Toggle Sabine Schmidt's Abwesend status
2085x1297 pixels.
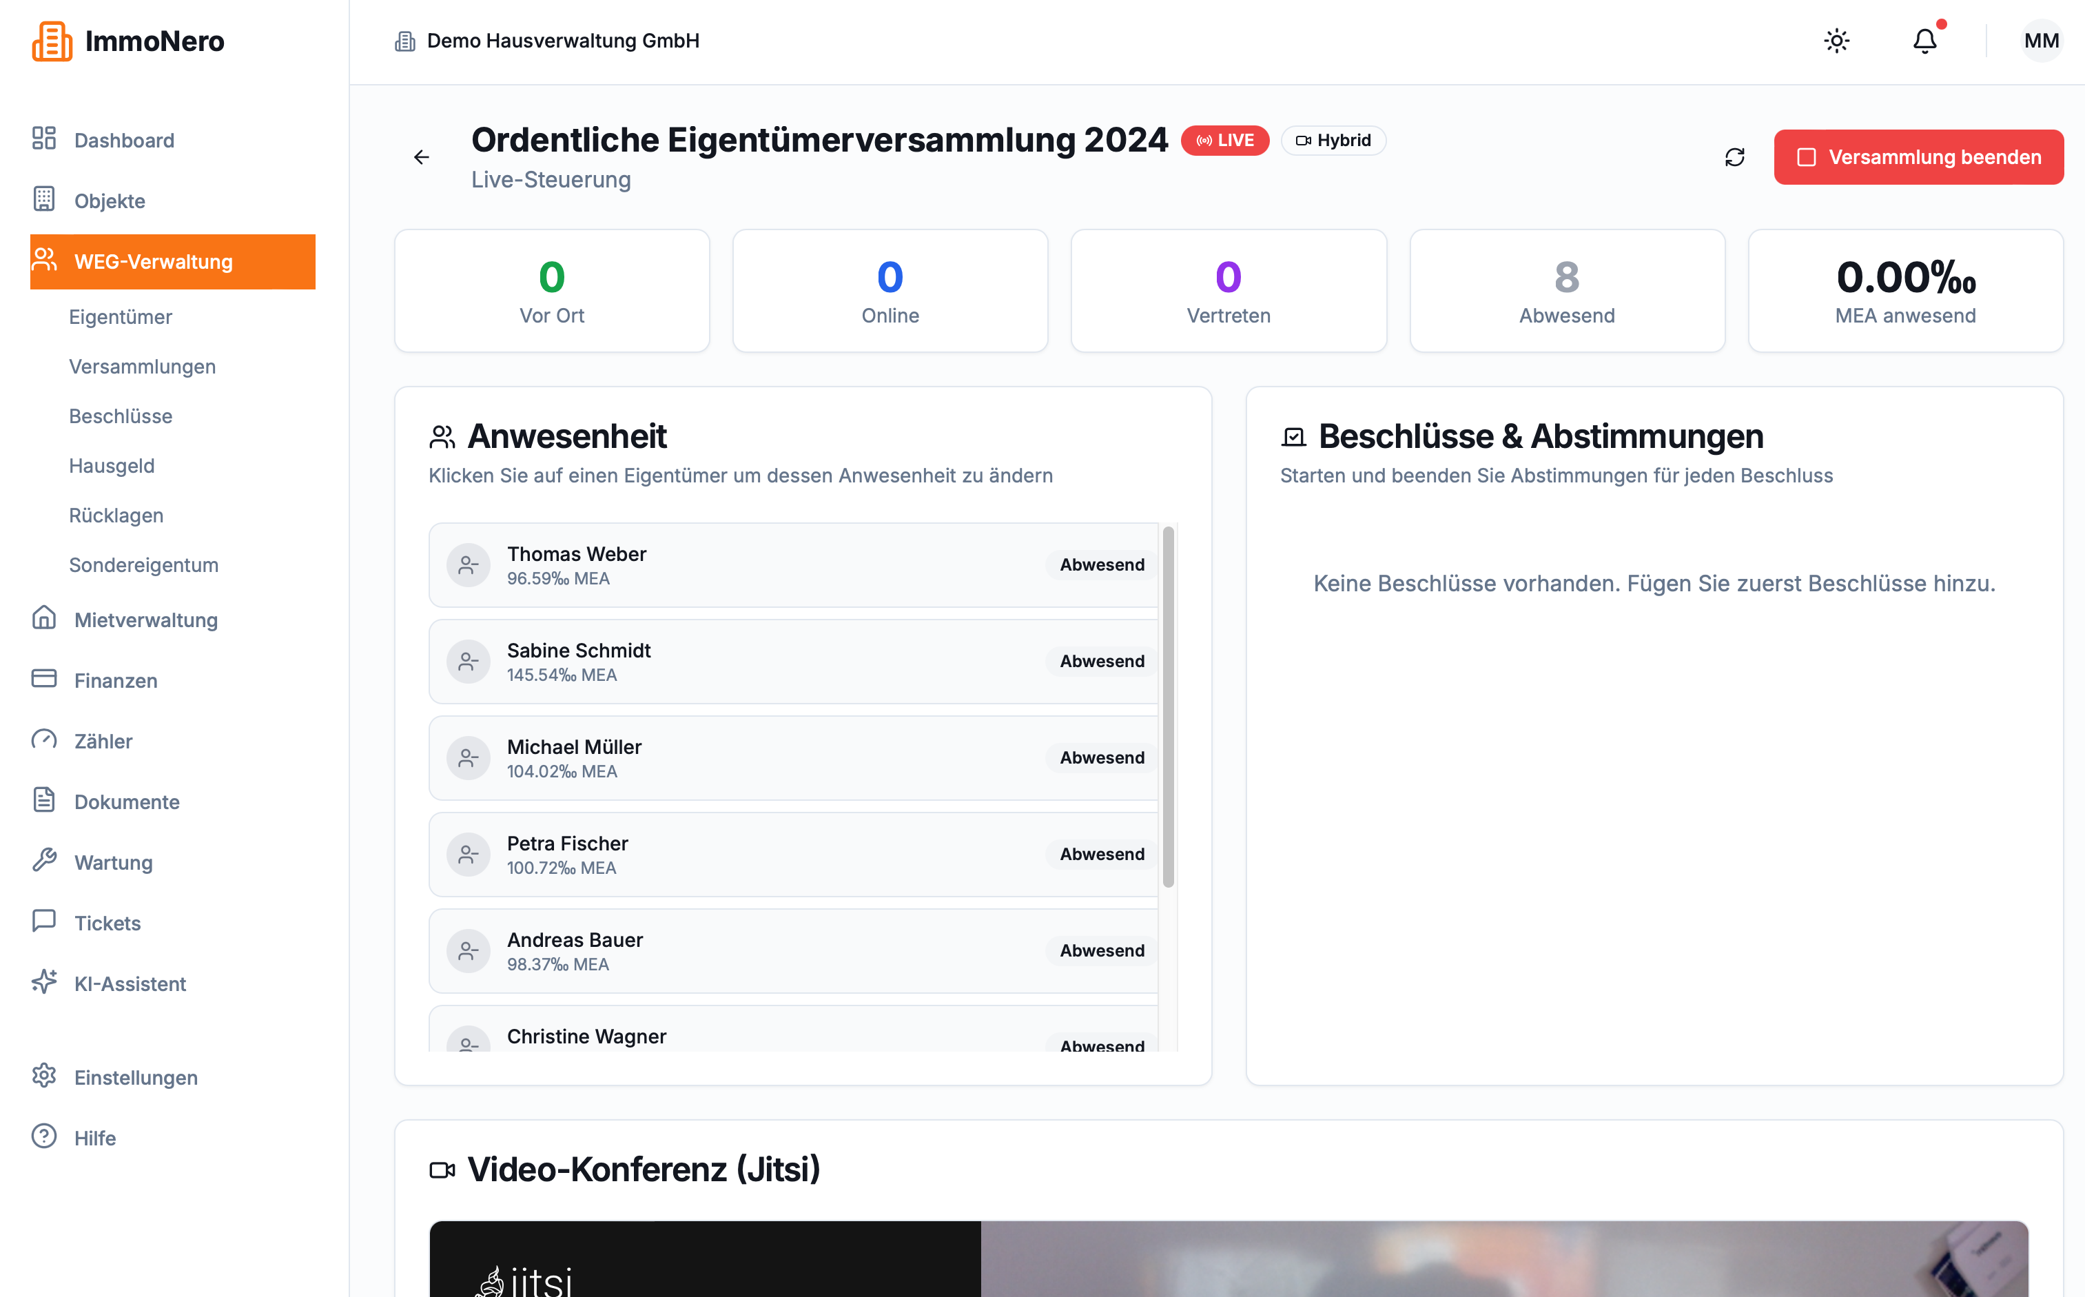coord(1102,662)
